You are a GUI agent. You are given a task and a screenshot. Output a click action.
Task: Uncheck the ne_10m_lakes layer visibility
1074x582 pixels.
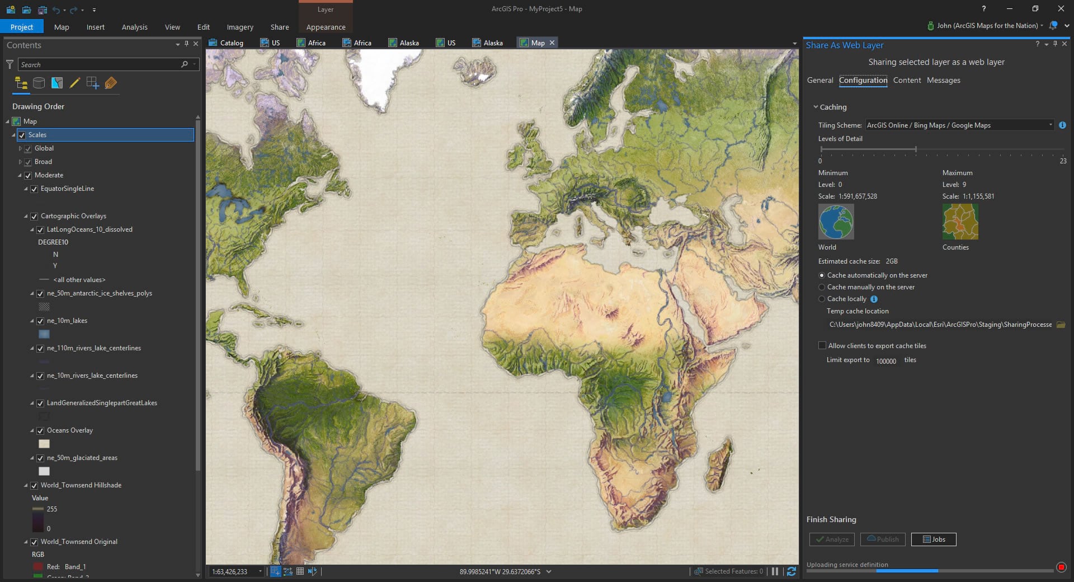point(40,321)
